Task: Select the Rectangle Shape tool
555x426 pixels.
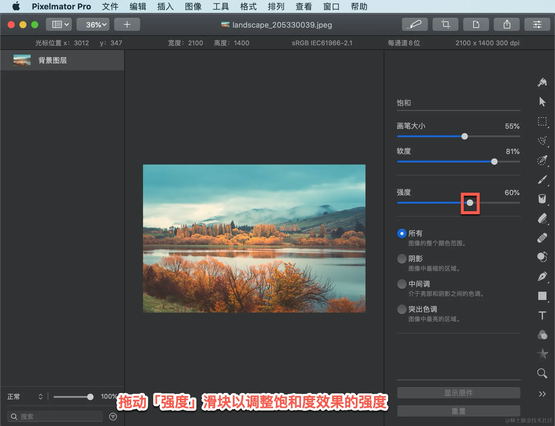Action: (x=542, y=296)
